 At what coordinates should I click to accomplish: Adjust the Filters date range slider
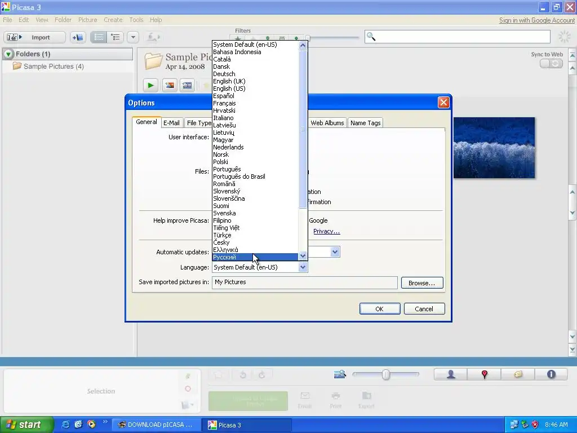[x=332, y=38]
